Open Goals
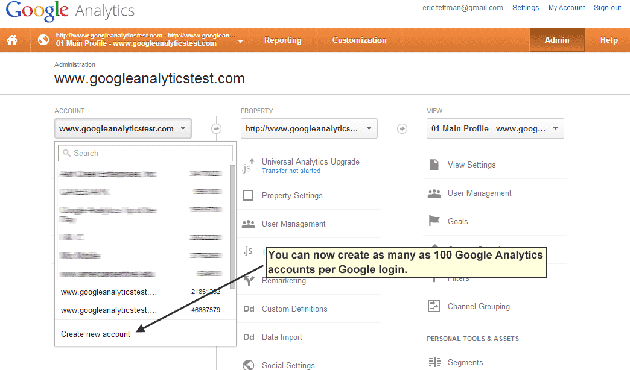 point(457,221)
